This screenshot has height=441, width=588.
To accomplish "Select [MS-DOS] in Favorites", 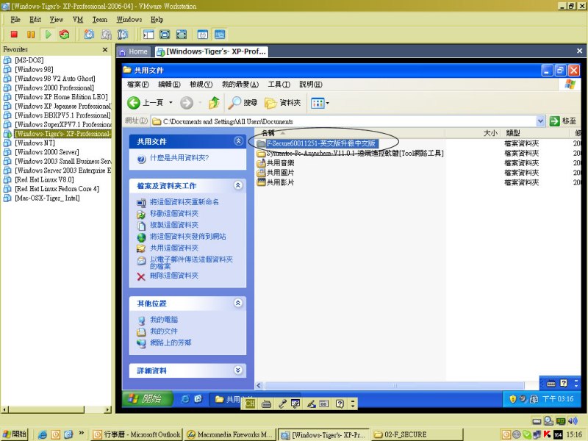I will click(x=29, y=60).
